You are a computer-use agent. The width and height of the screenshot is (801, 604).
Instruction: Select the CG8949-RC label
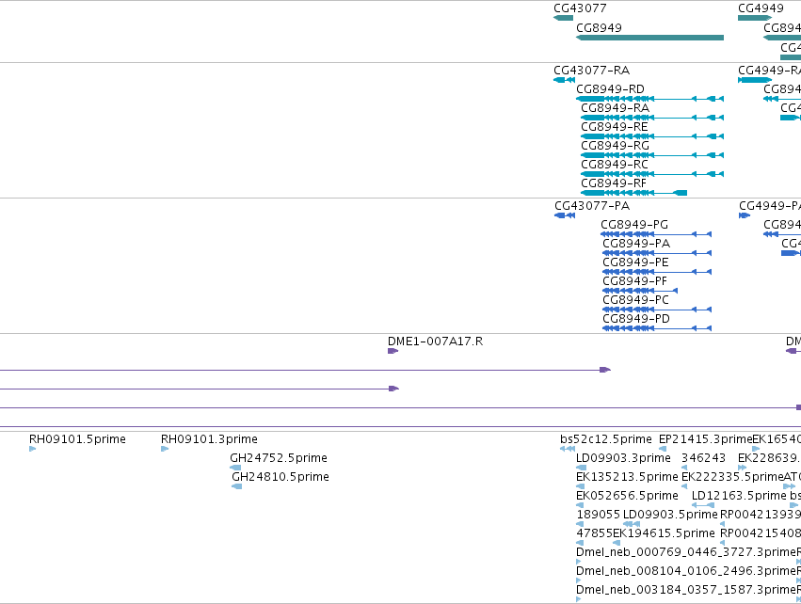[x=615, y=165]
